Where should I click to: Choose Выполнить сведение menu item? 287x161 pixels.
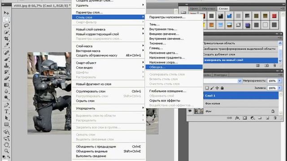pyautogui.click(x=109, y=156)
